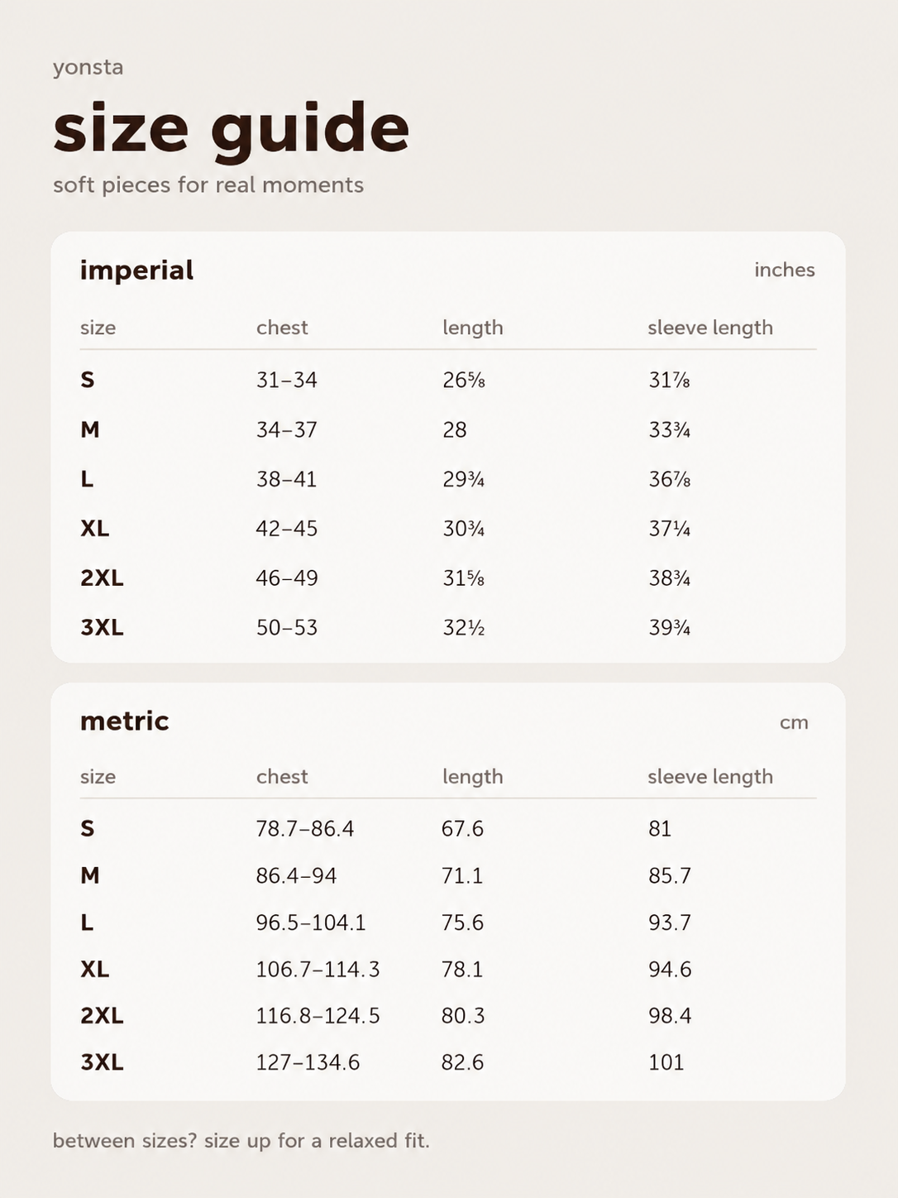The width and height of the screenshot is (898, 1198).
Task: Click the between sizes tip text
Action: pos(241,1141)
